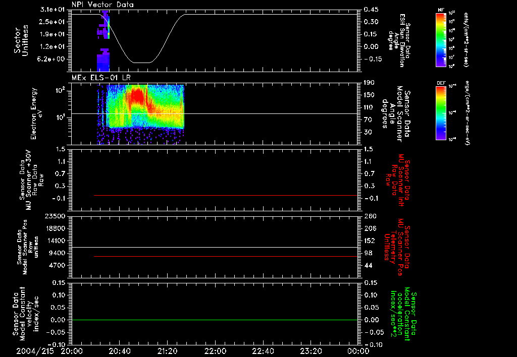Click the "30" scanner angle tick value

[x=369, y=133]
